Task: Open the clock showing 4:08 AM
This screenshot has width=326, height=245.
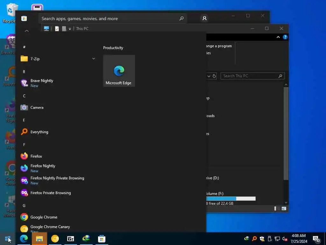Action: tap(299, 239)
